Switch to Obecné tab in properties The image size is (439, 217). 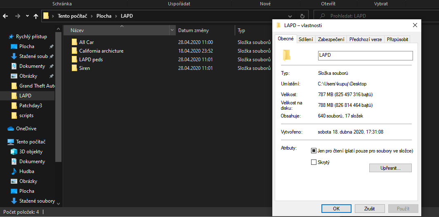click(286, 39)
